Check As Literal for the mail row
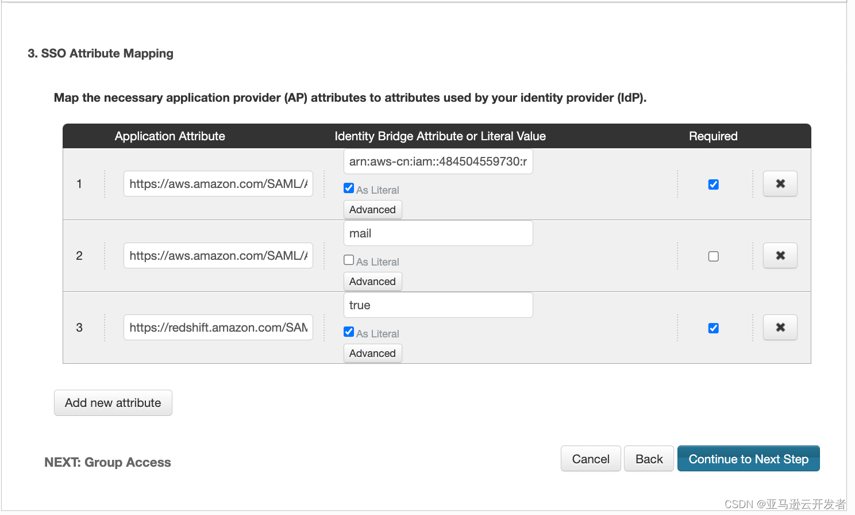855x515 pixels. point(349,260)
